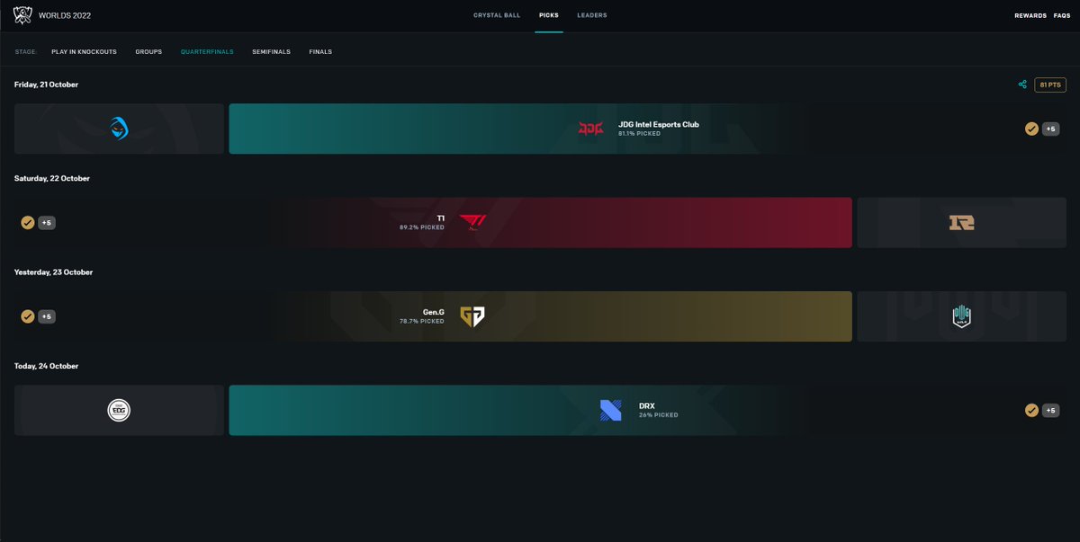
Task: Click the DRX team logo
Action: 611,411
